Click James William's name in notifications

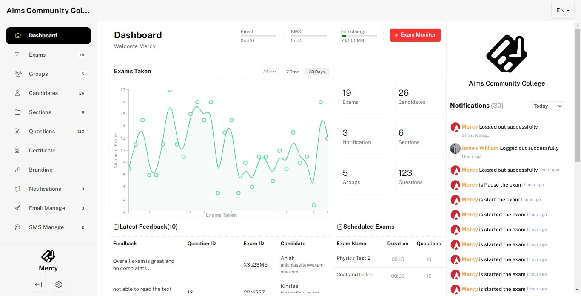pos(480,148)
